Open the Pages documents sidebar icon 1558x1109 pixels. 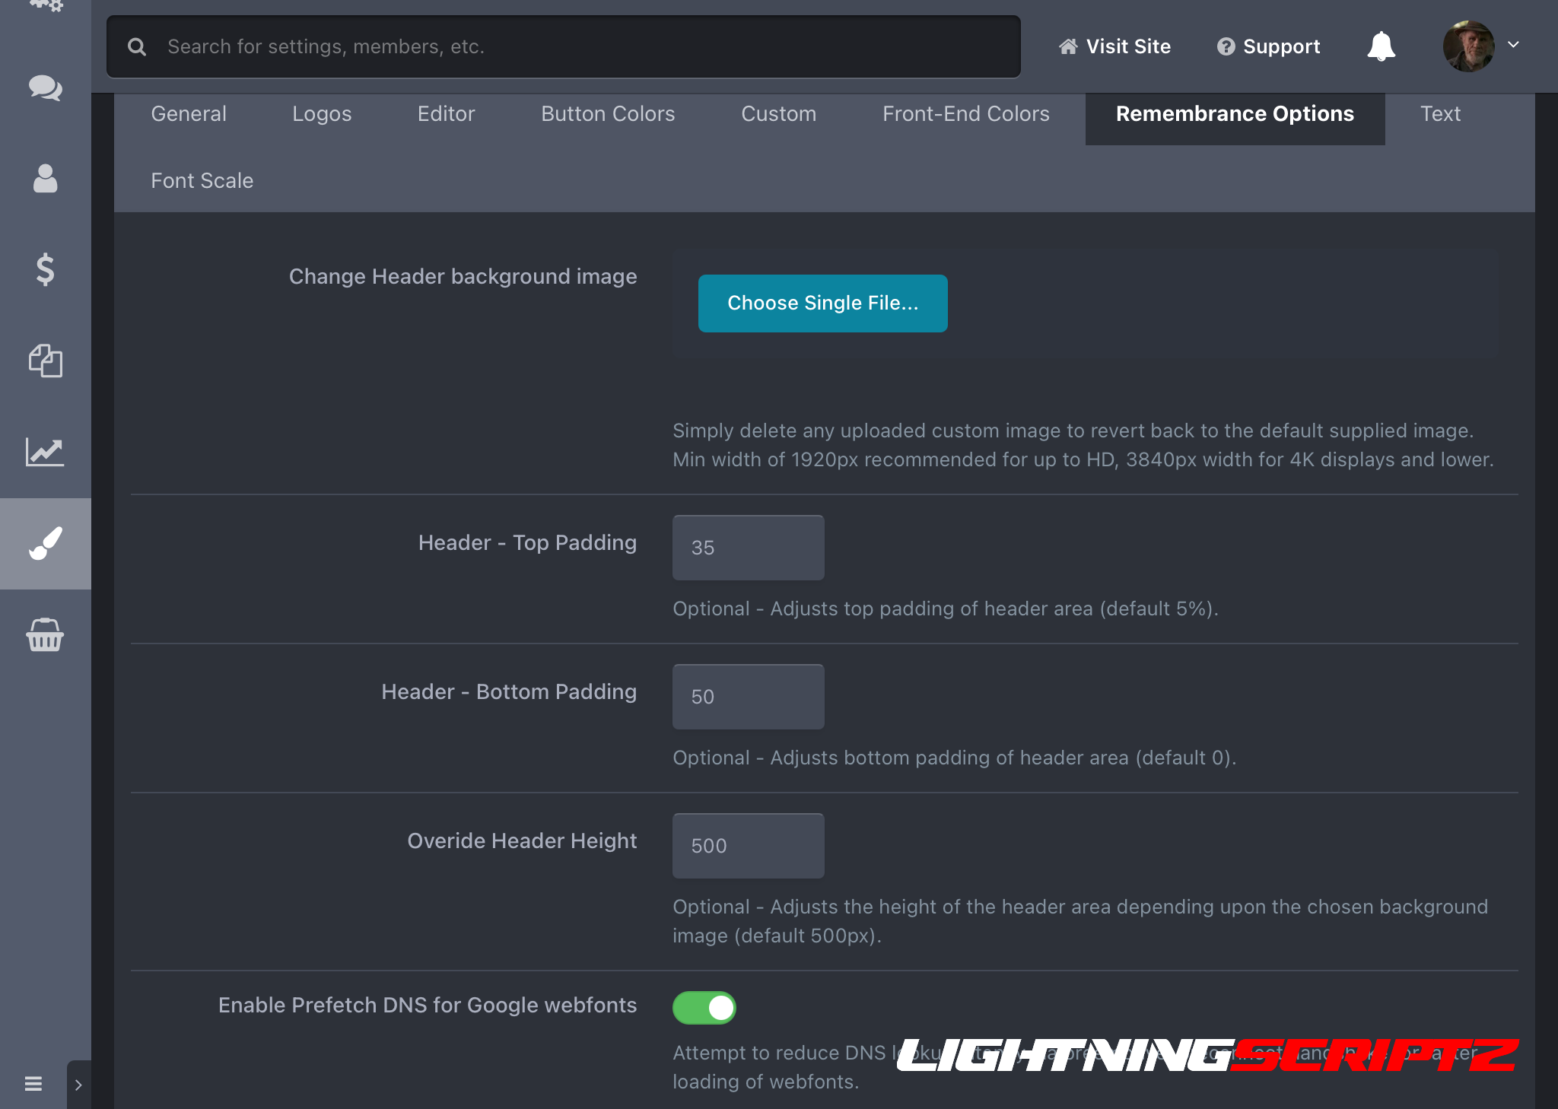(45, 361)
